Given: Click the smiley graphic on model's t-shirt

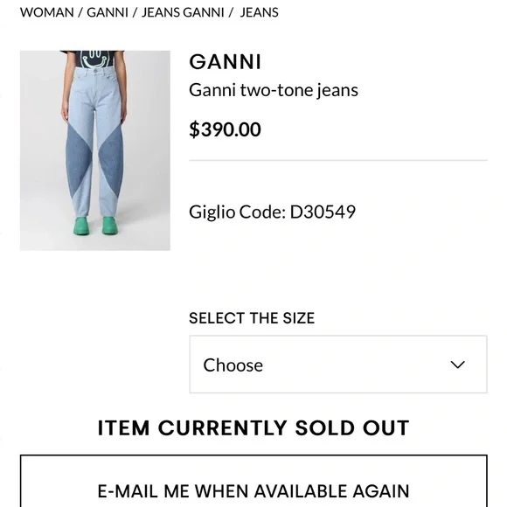Looking at the screenshot, I should [x=94, y=59].
